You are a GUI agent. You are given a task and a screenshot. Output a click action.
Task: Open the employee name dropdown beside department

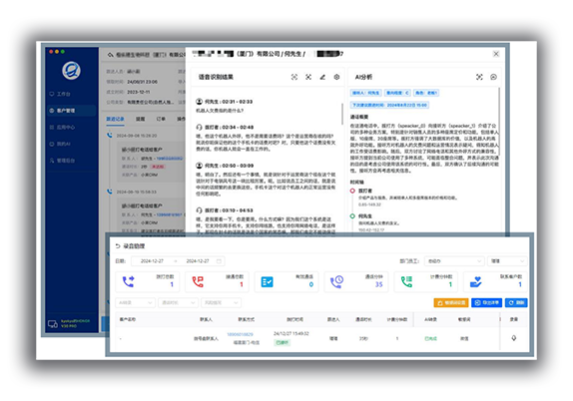(507, 261)
